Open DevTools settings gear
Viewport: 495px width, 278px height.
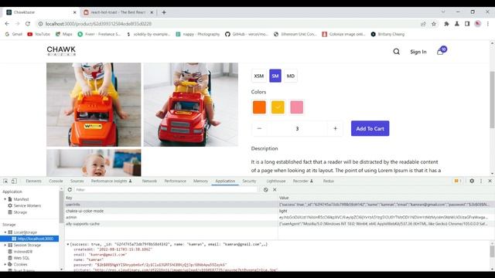point(472,181)
